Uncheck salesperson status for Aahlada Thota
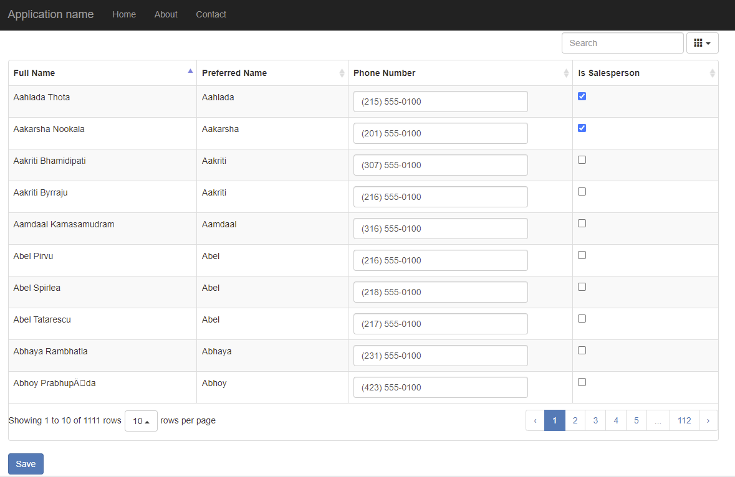735x477 pixels. pos(582,96)
